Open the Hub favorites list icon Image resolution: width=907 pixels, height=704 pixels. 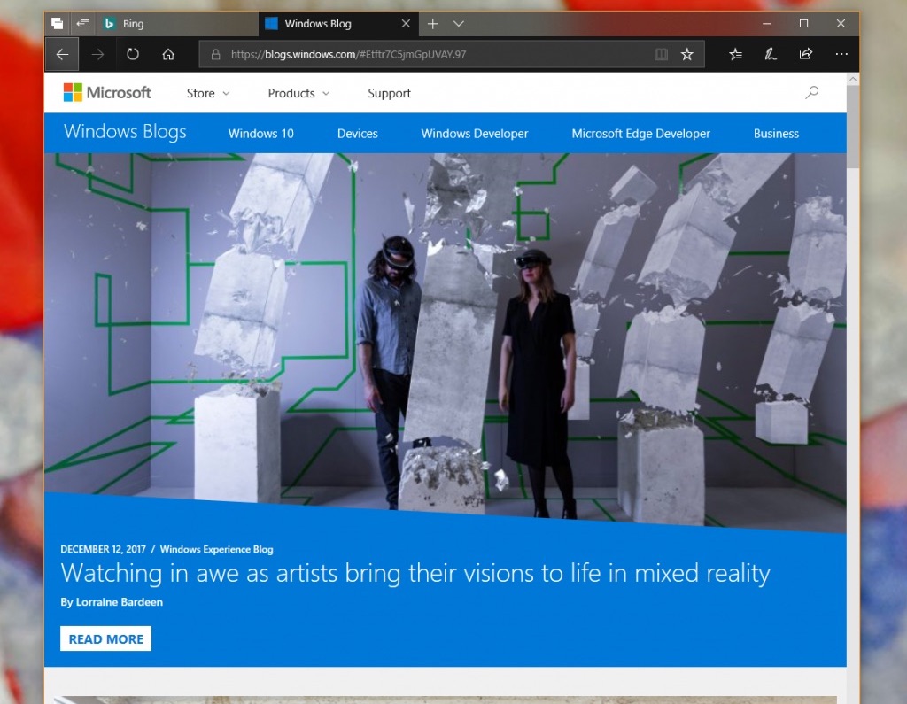[x=735, y=54]
